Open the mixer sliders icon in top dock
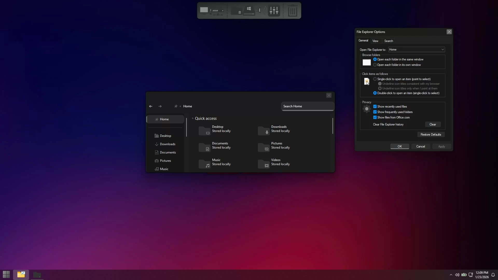Screen dimensions: 498x280 coord(274,10)
